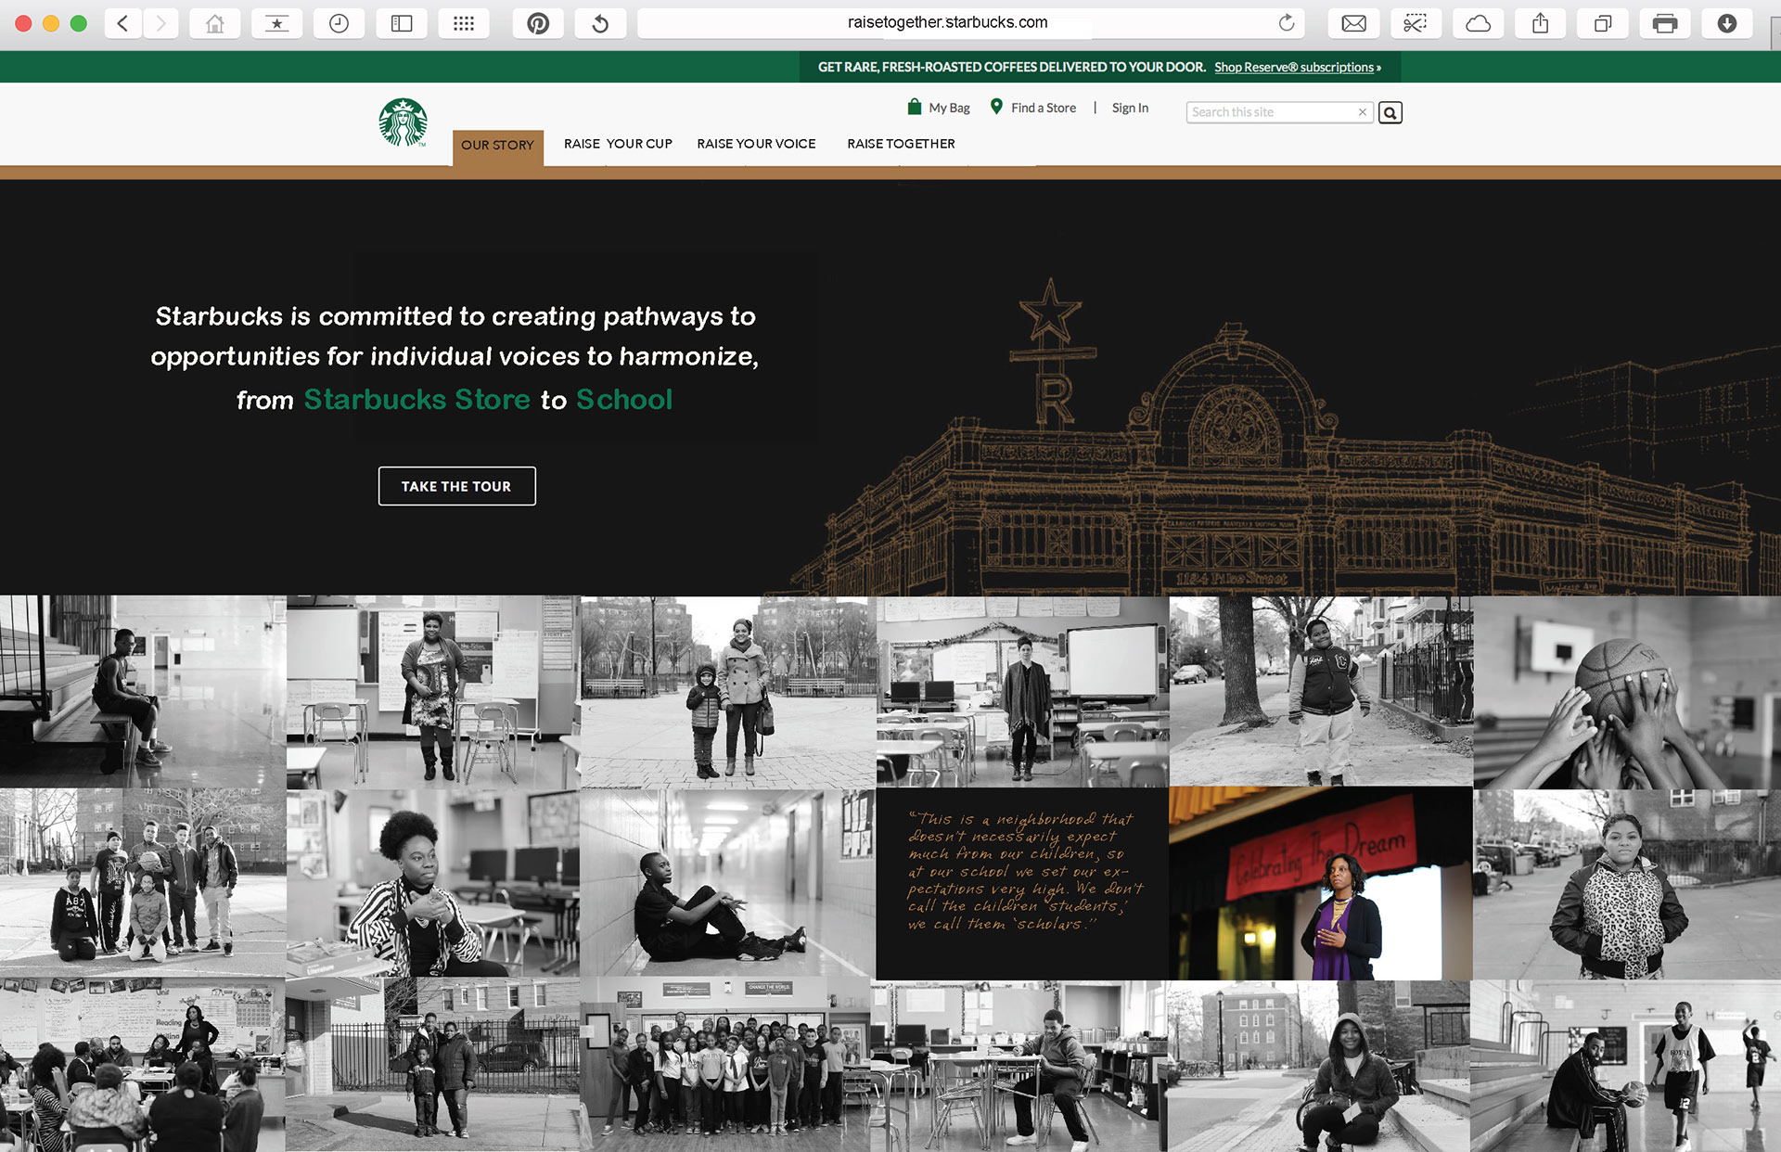Open the RAISE YOUR VOICE tab
The height and width of the screenshot is (1152, 1781).
[x=756, y=144]
